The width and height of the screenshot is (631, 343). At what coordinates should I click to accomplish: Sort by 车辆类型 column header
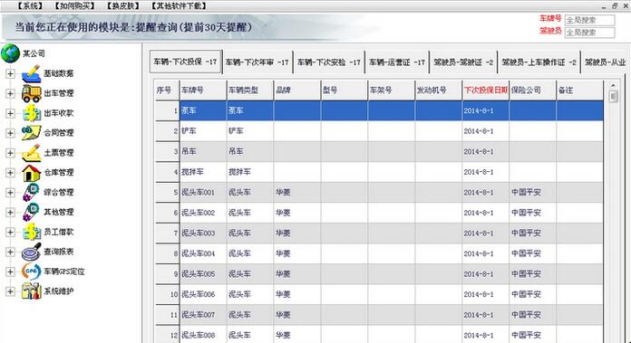coord(250,90)
